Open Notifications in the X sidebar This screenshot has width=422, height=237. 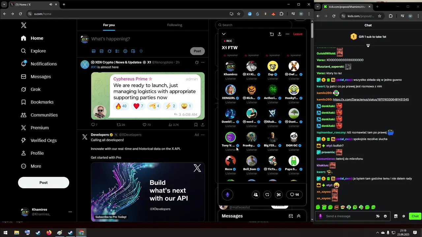pos(39,64)
